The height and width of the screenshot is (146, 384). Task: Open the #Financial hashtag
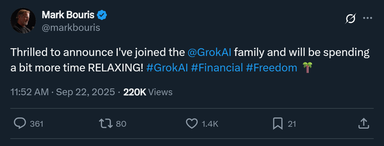(x=217, y=68)
